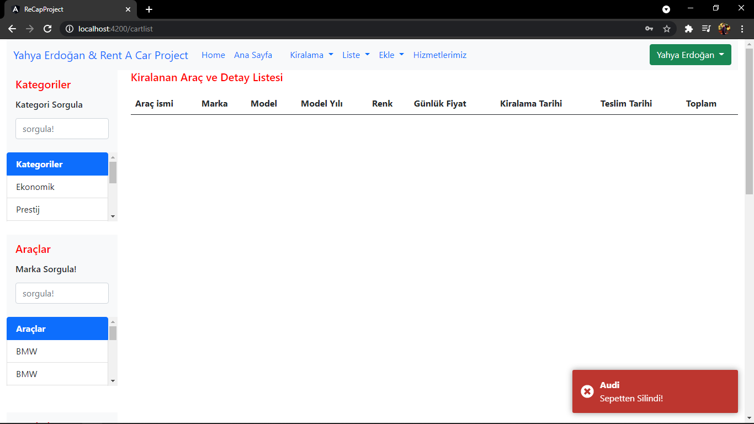Refresh the page with the reload icon
Image resolution: width=754 pixels, height=424 pixels.
(x=47, y=29)
